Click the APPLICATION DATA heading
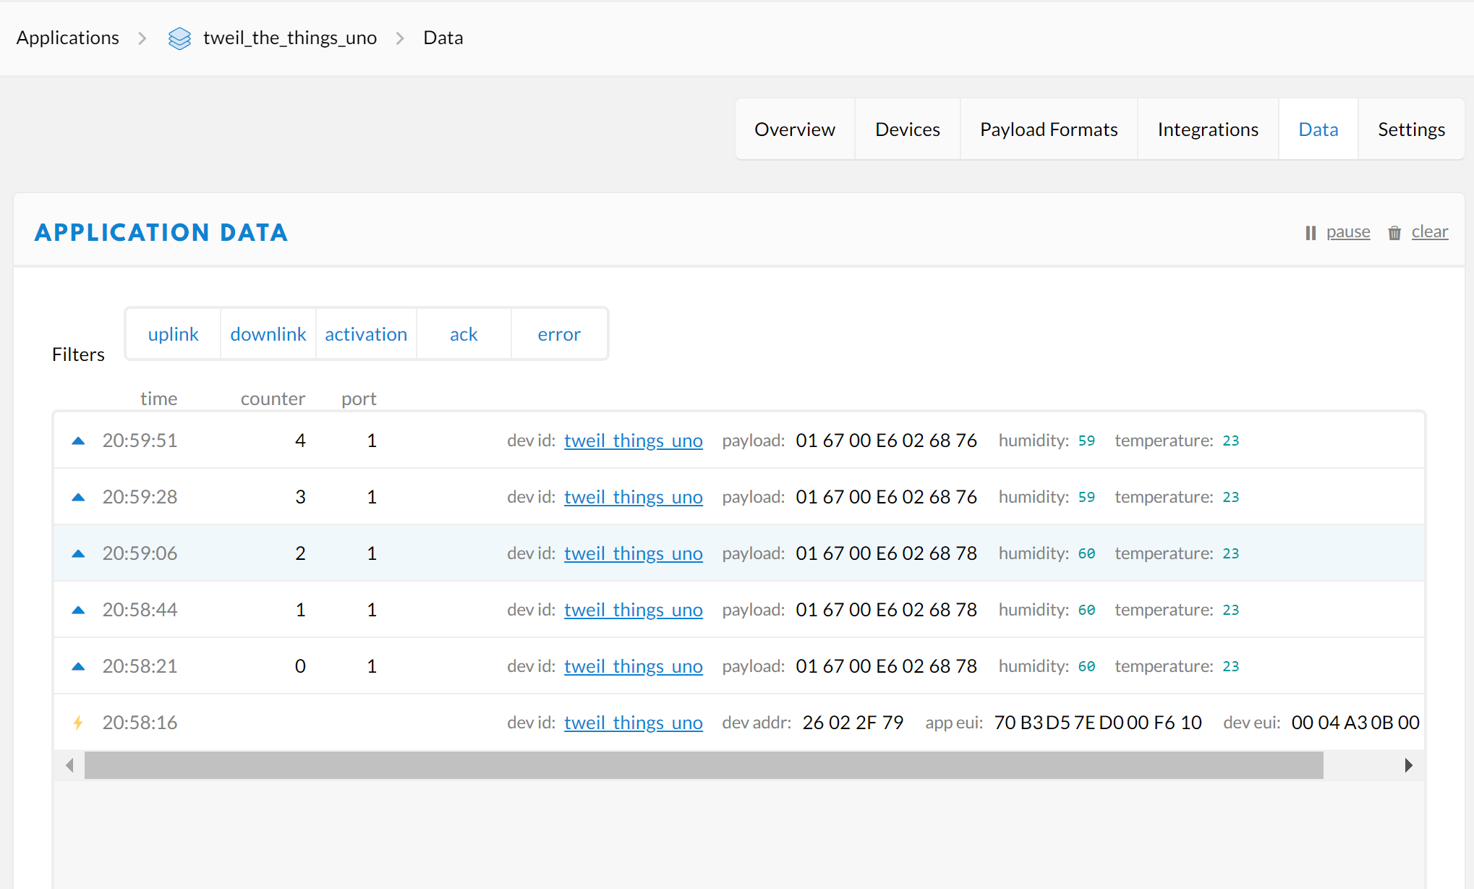 click(161, 232)
